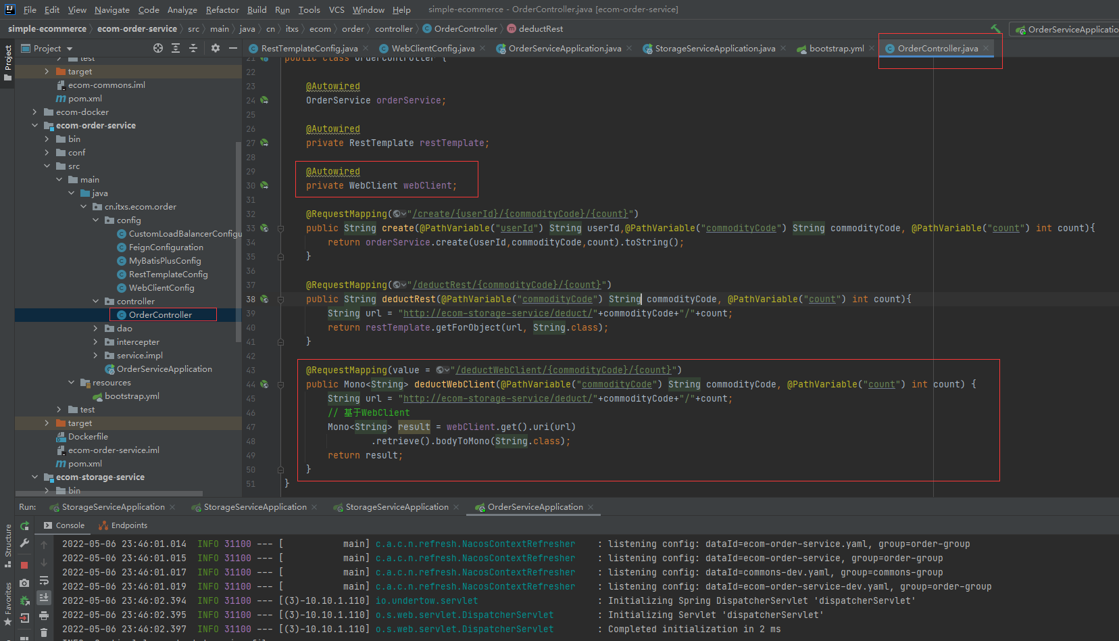This screenshot has width=1119, height=641.
Task: Click the Exit red arrow icon in Run panel
Action: (25, 618)
